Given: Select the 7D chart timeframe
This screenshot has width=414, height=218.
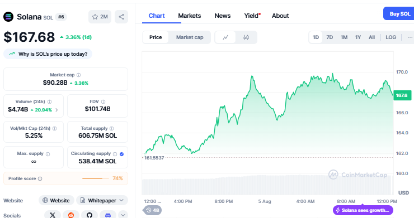Looking at the screenshot, I should point(330,37).
